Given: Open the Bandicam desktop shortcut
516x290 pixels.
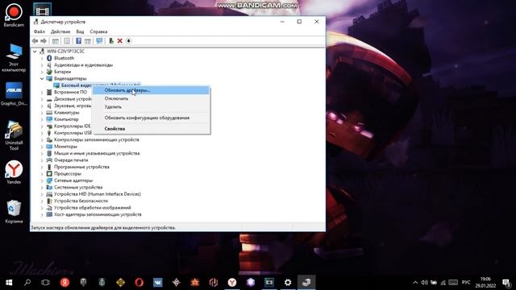Looking at the screenshot, I should click(14, 14).
